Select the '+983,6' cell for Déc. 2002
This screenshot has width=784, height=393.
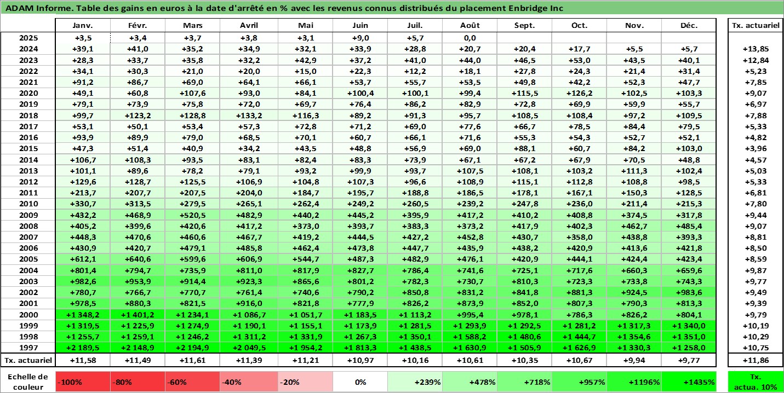689,292
